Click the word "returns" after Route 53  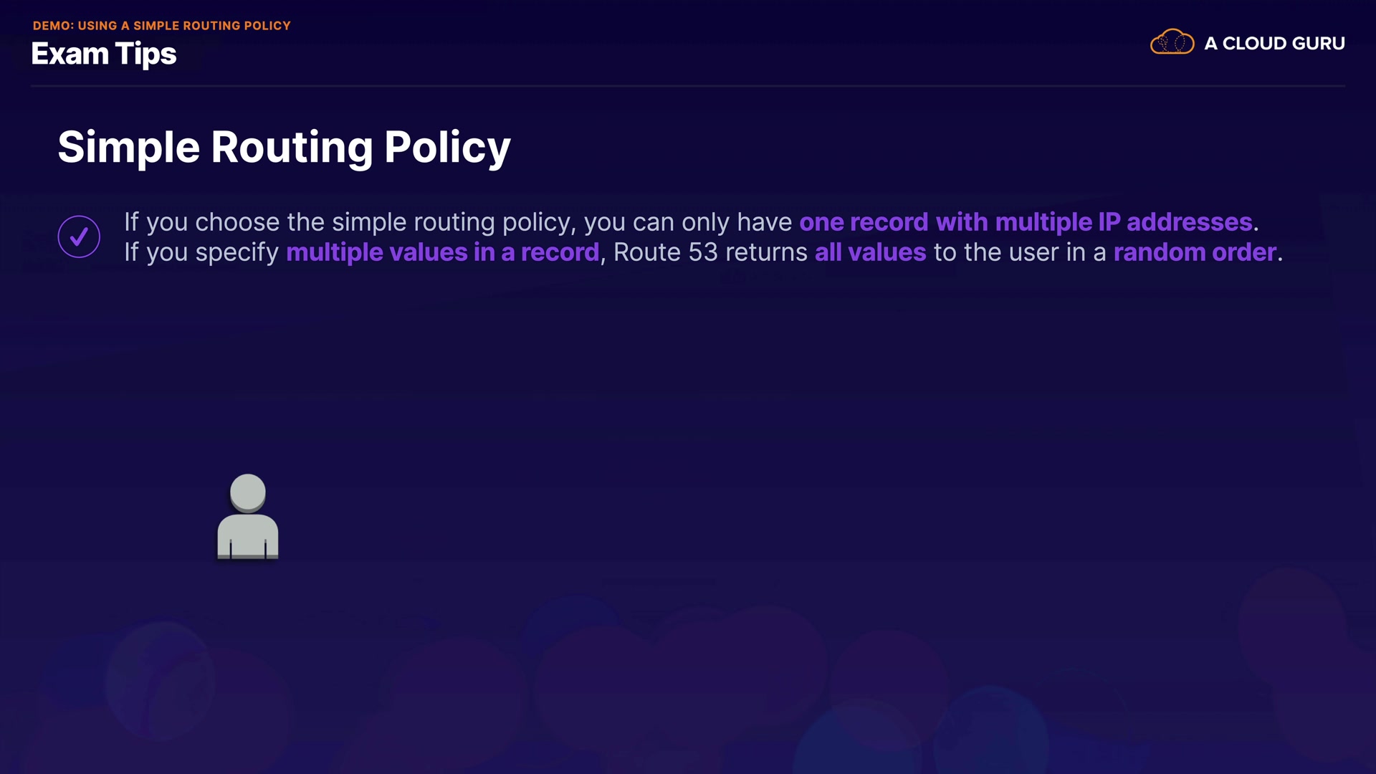(x=766, y=252)
